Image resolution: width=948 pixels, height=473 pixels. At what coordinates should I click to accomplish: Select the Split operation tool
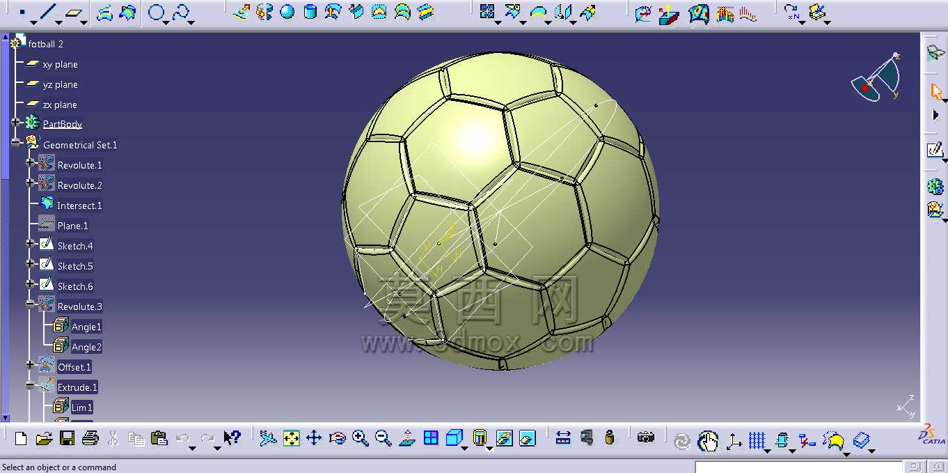pos(513,12)
